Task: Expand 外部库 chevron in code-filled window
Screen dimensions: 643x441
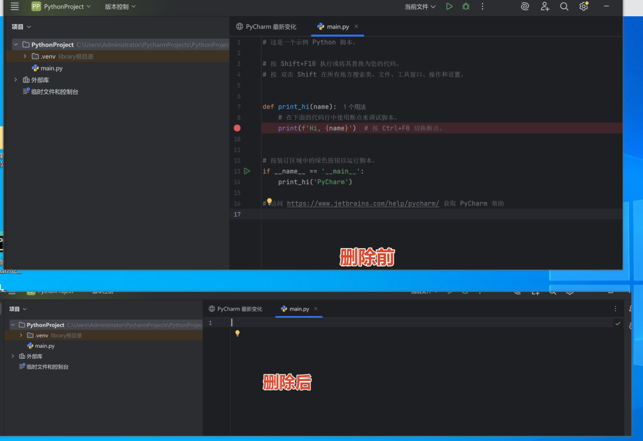Action: tap(16, 80)
